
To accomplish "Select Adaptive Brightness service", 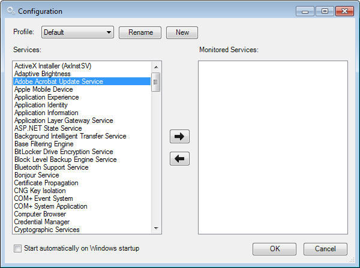I will (82, 74).
